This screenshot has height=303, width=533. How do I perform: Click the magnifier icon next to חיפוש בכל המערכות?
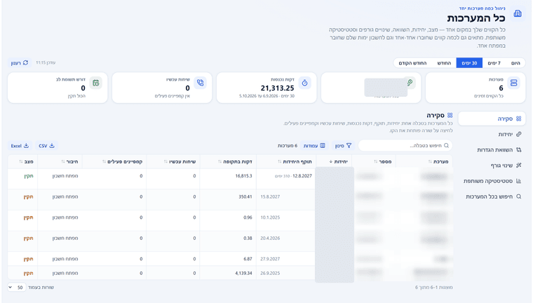tap(519, 196)
